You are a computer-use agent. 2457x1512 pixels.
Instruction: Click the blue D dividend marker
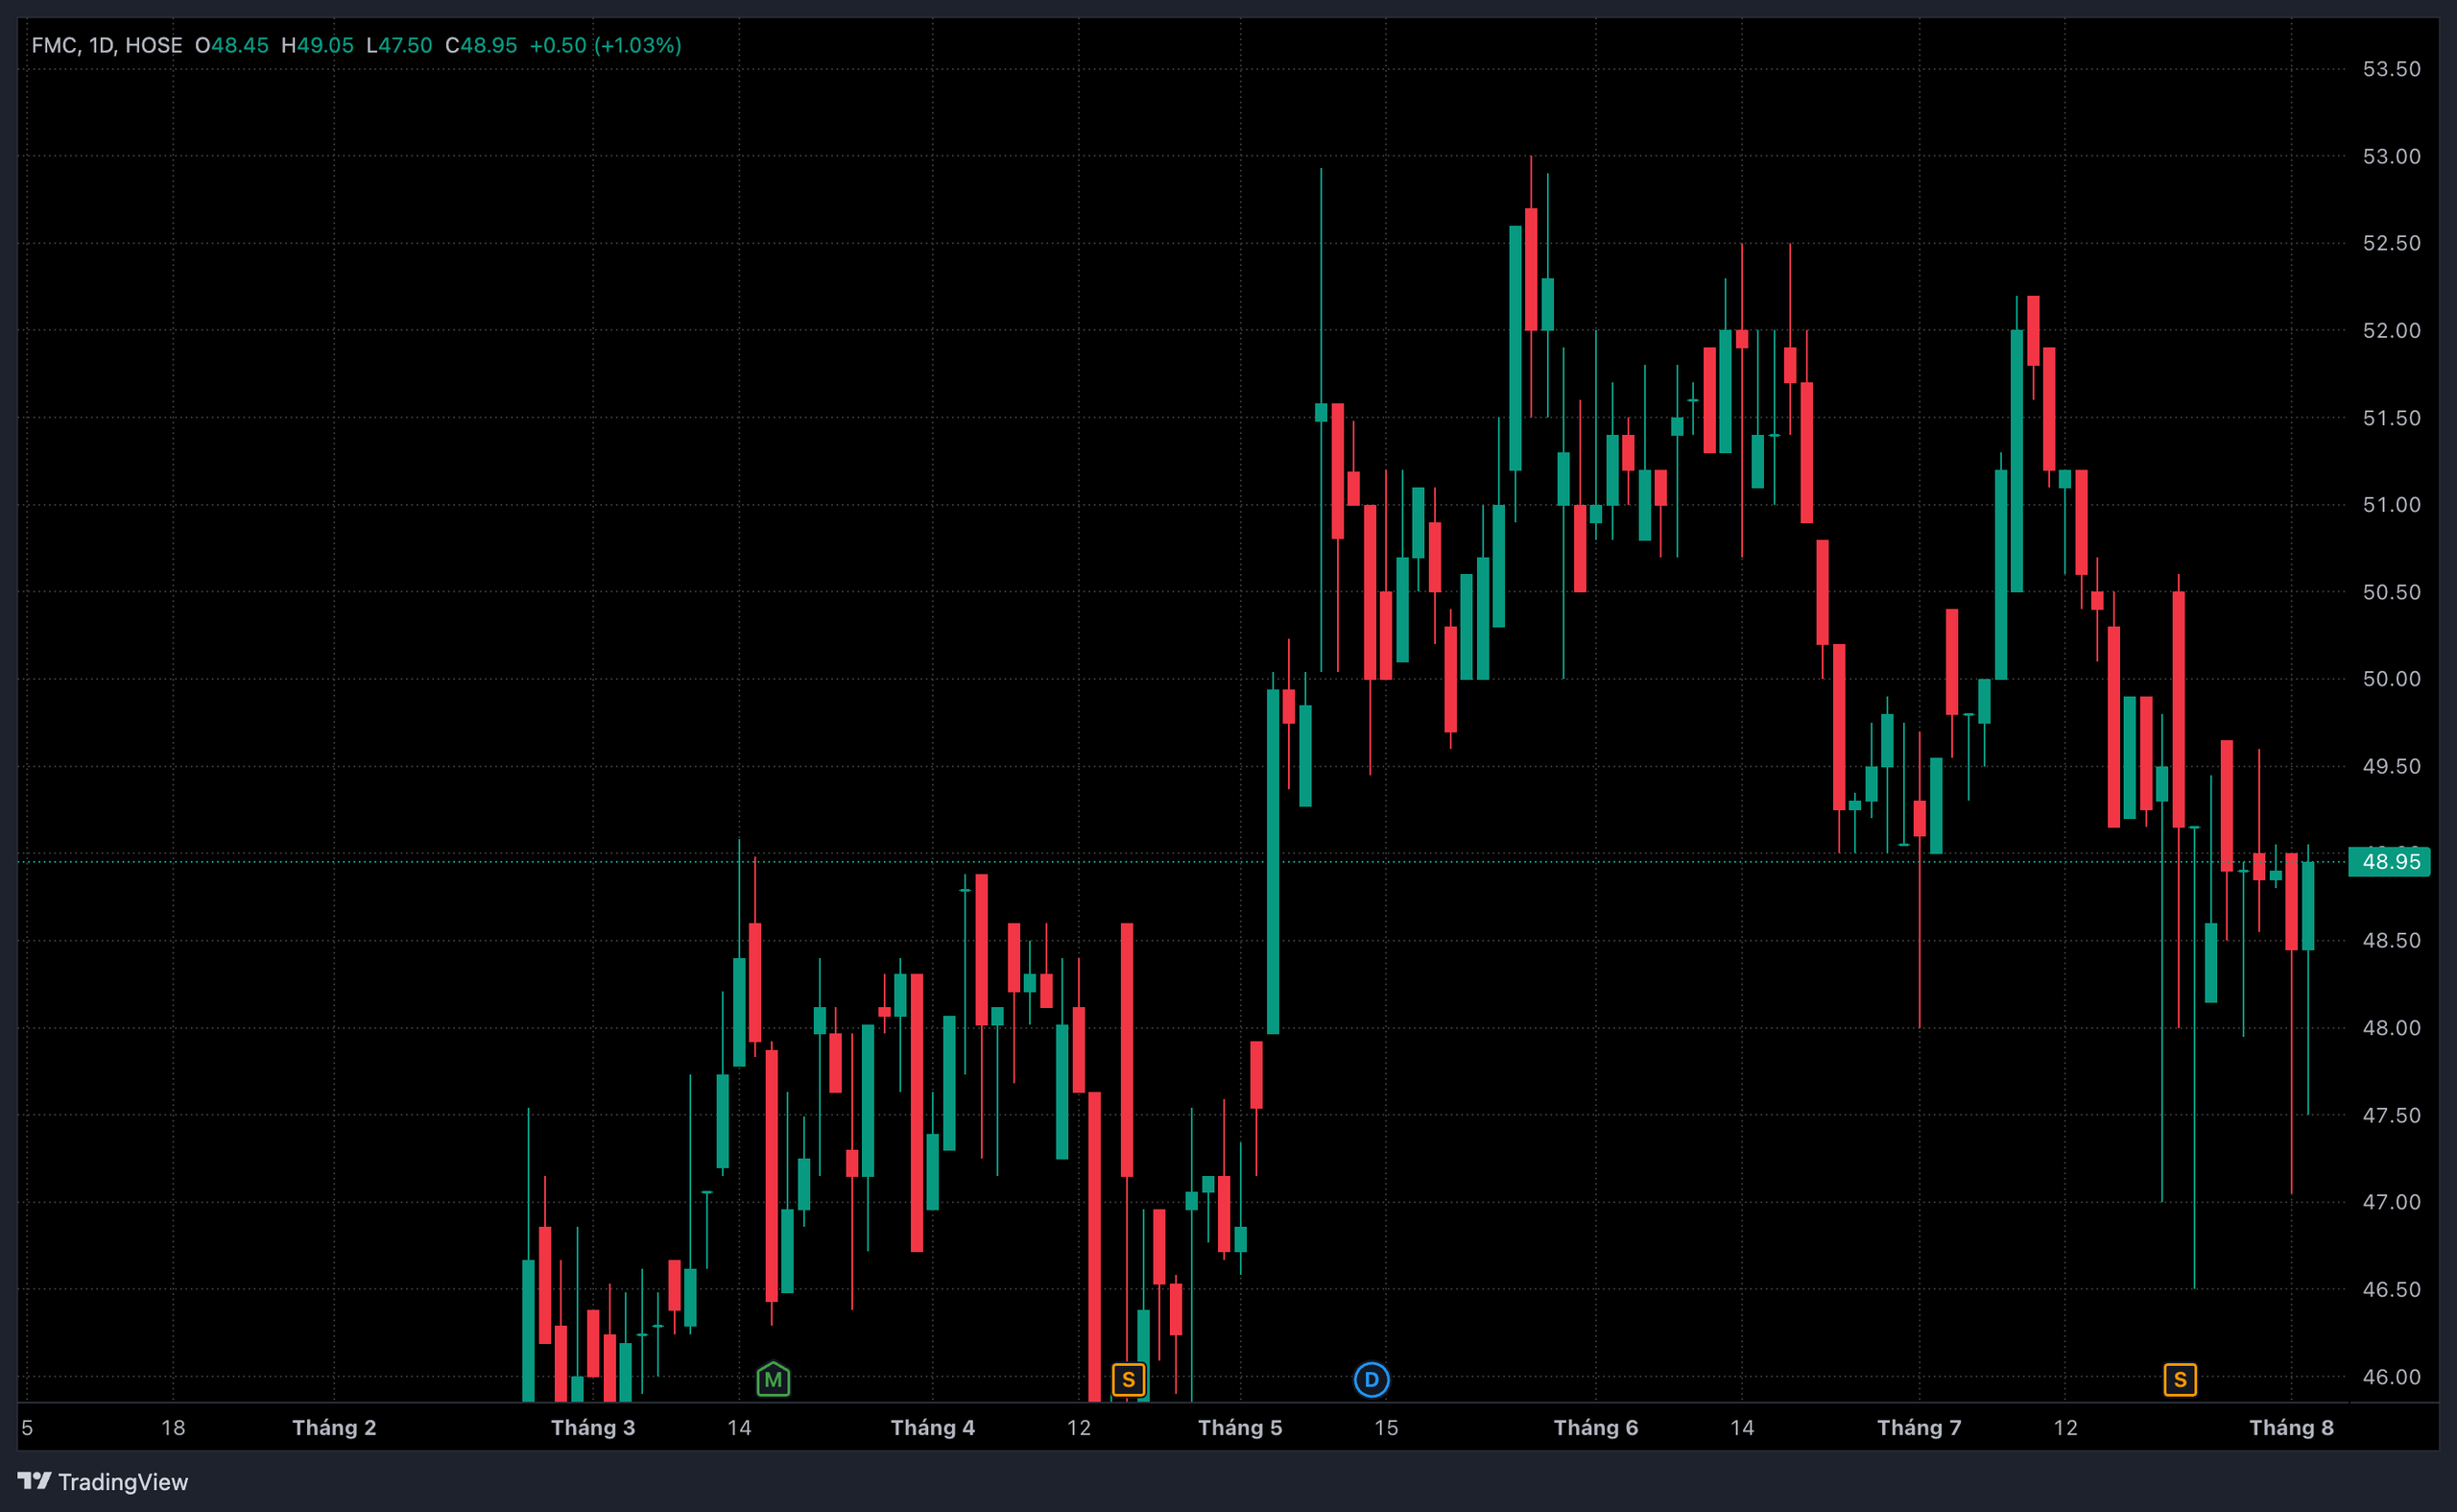point(1371,1380)
